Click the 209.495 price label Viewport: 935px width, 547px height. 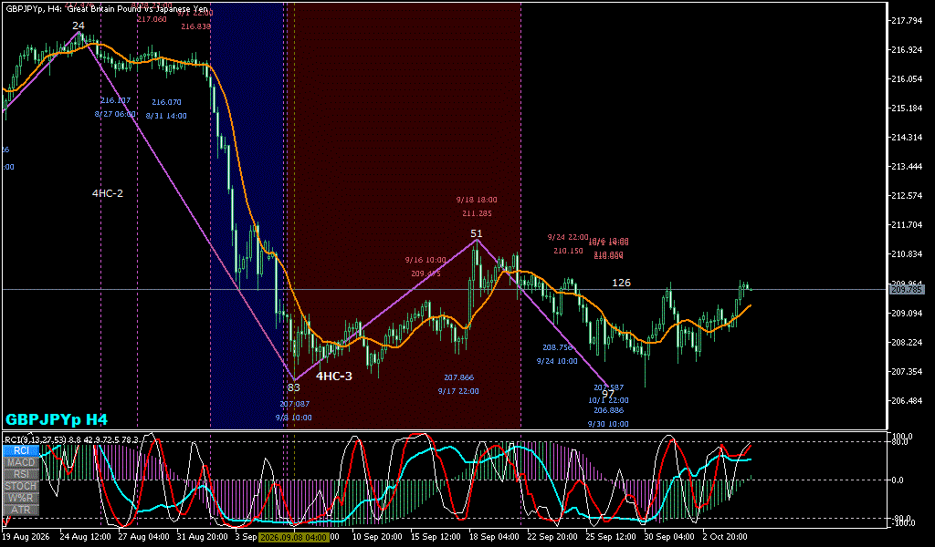point(425,273)
